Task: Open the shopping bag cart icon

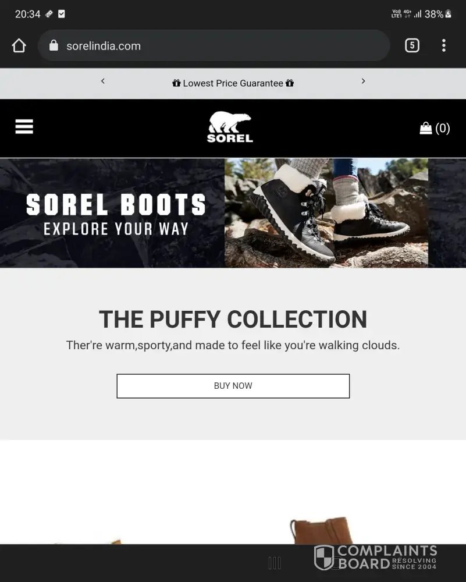Action: 425,128
